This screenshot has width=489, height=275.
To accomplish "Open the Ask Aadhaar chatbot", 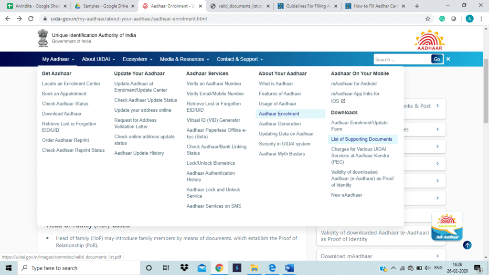I will click(447, 226).
